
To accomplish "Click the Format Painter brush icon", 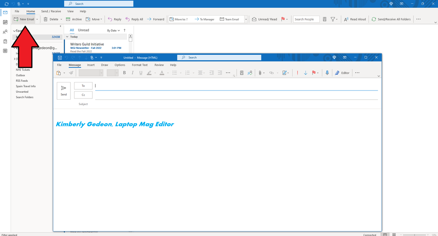I will pos(72,73).
